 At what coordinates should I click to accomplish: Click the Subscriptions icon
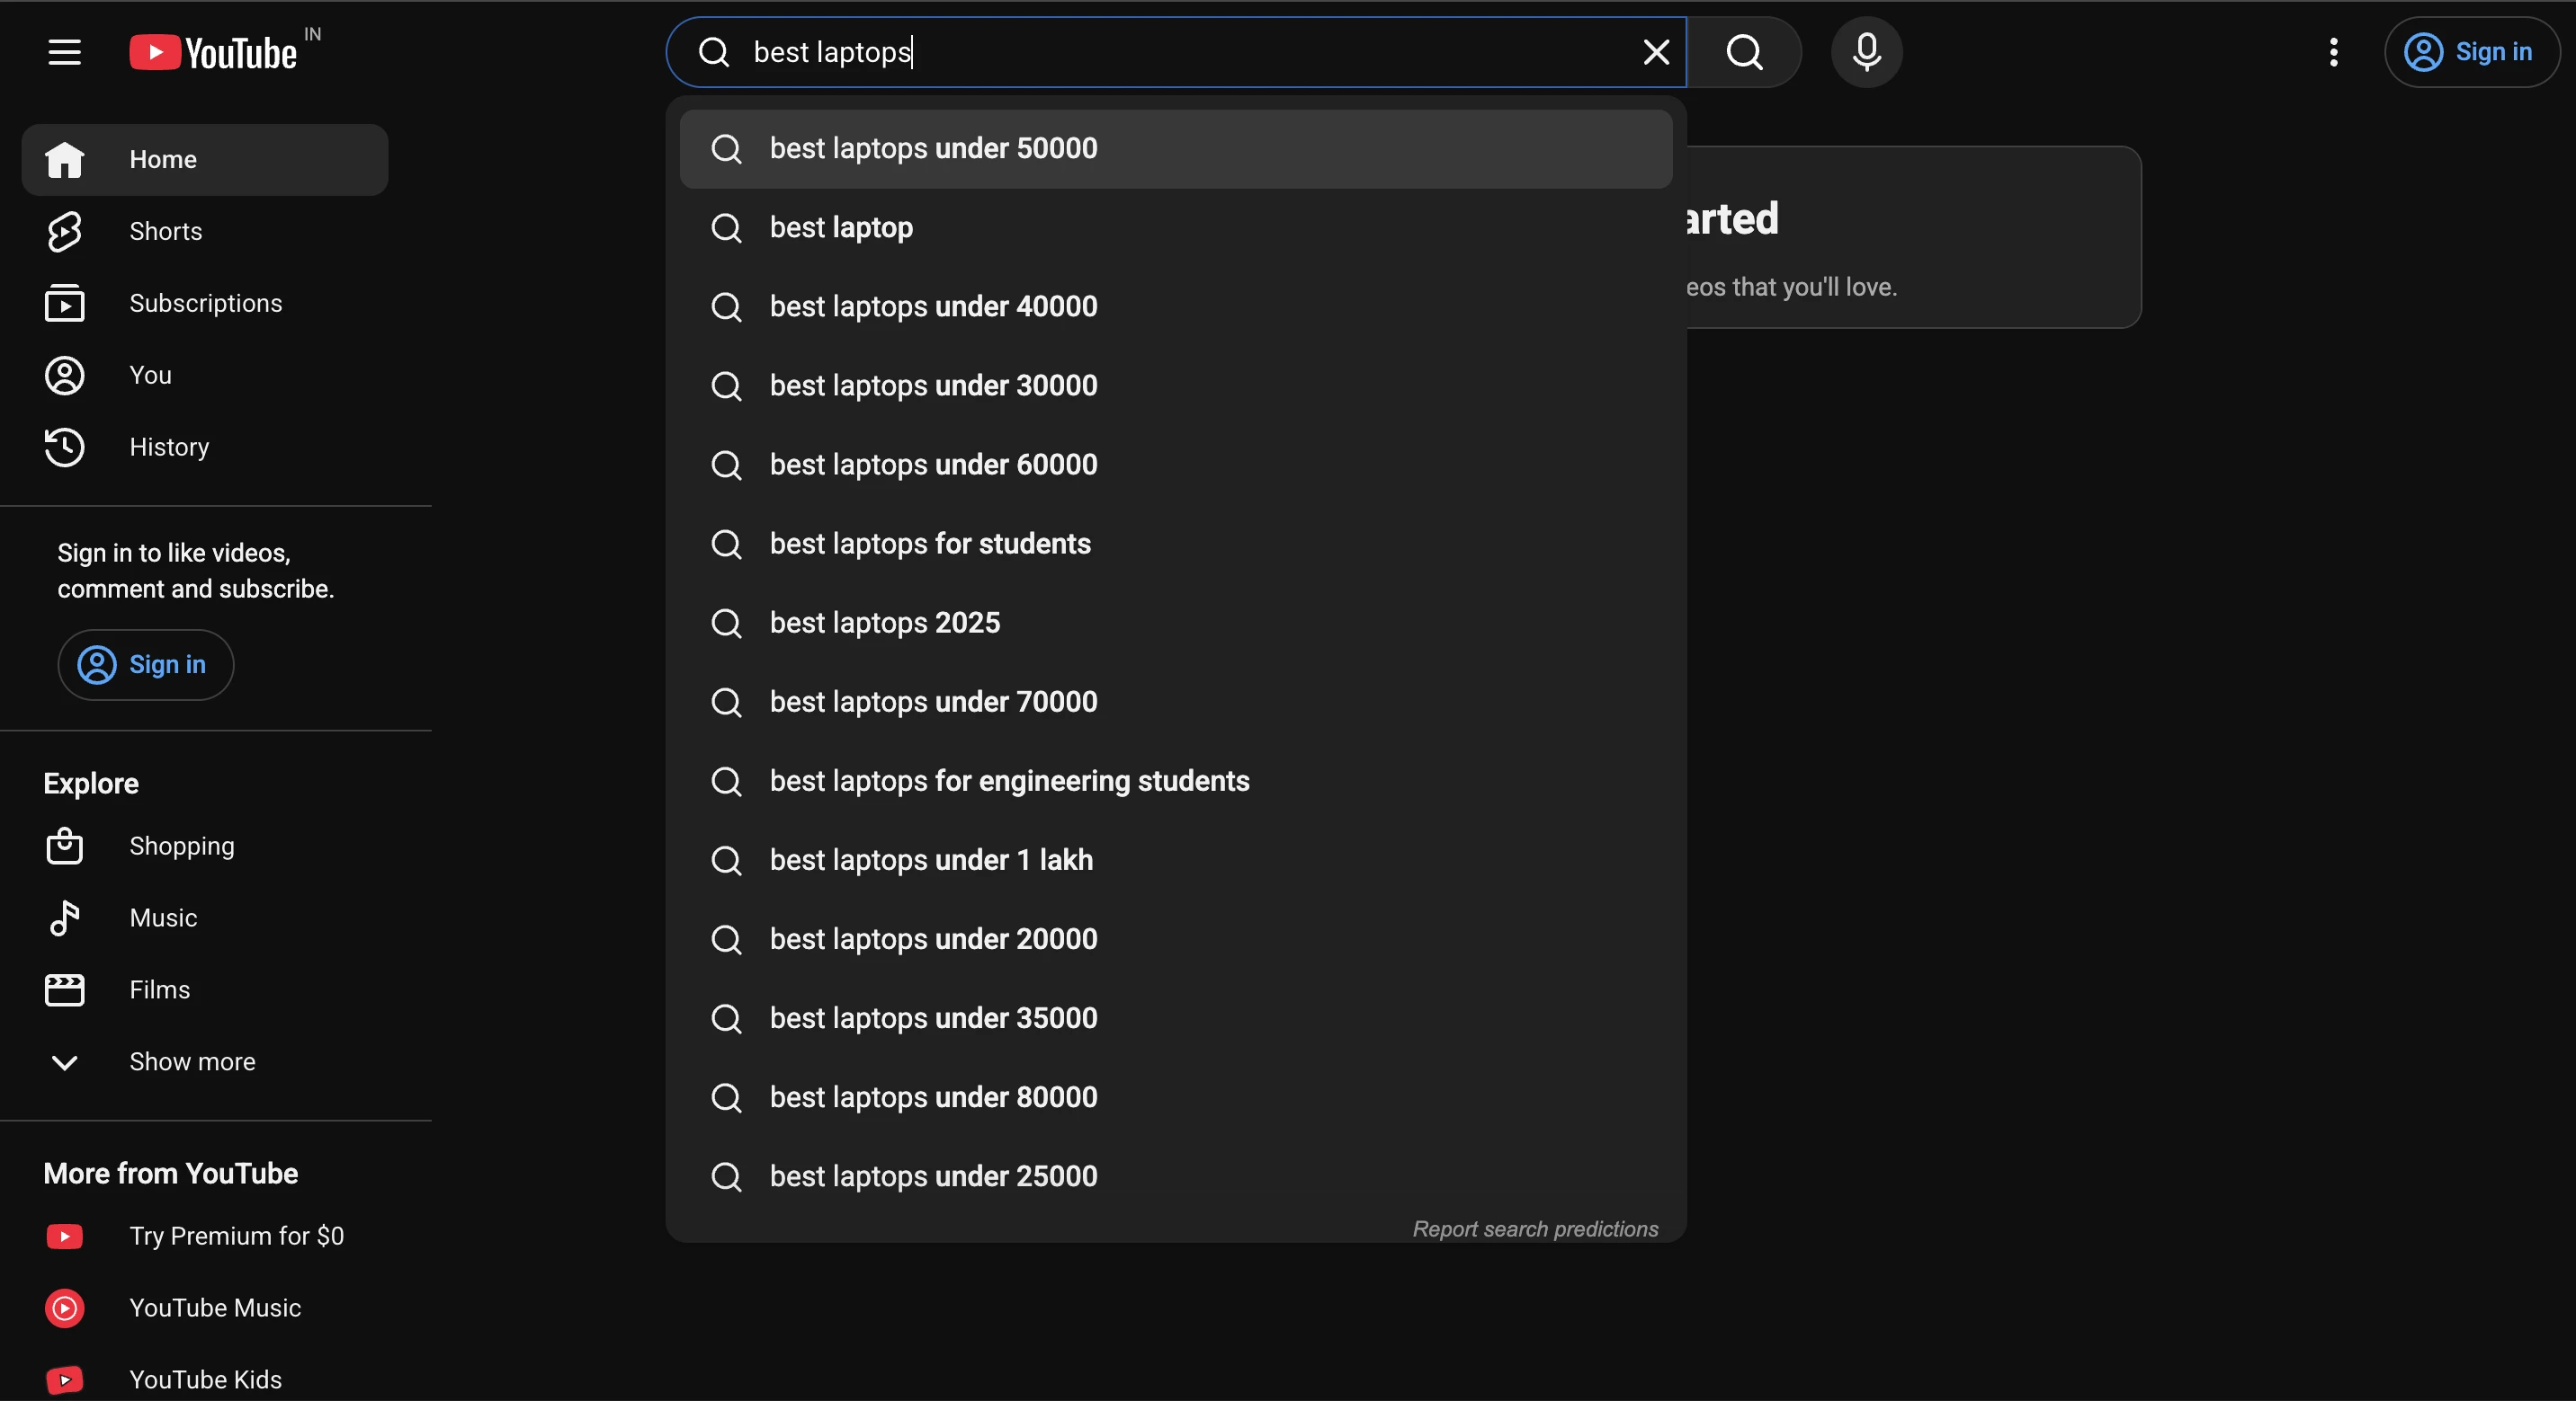pos(65,304)
